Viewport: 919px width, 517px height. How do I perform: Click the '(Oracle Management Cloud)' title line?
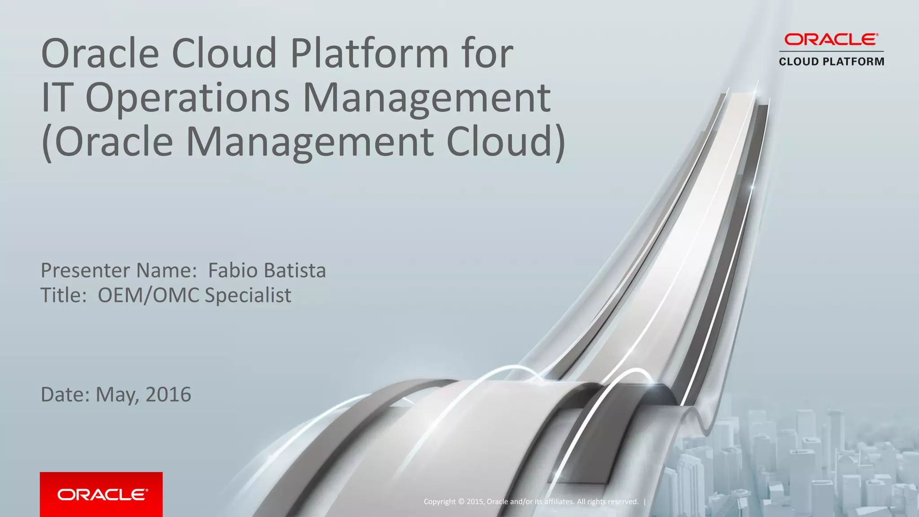click(303, 141)
